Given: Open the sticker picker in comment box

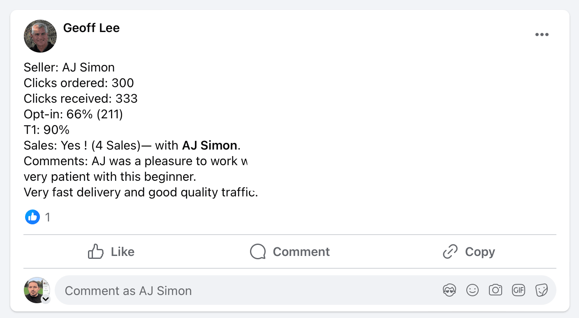Looking at the screenshot, I should pos(542,290).
